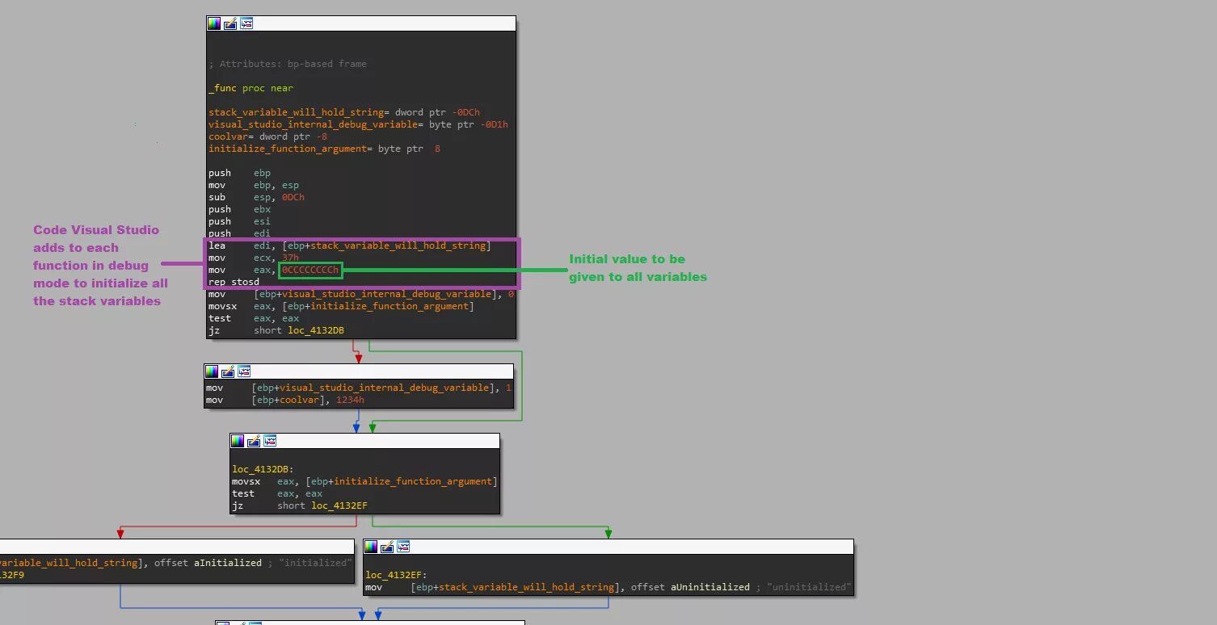Click mov [ebp+visual_studio_internal_debug_variable], 0 line
Viewport: 1217px width, 625px height.
(361, 294)
